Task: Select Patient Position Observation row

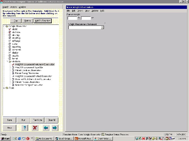Action: pos(27,82)
